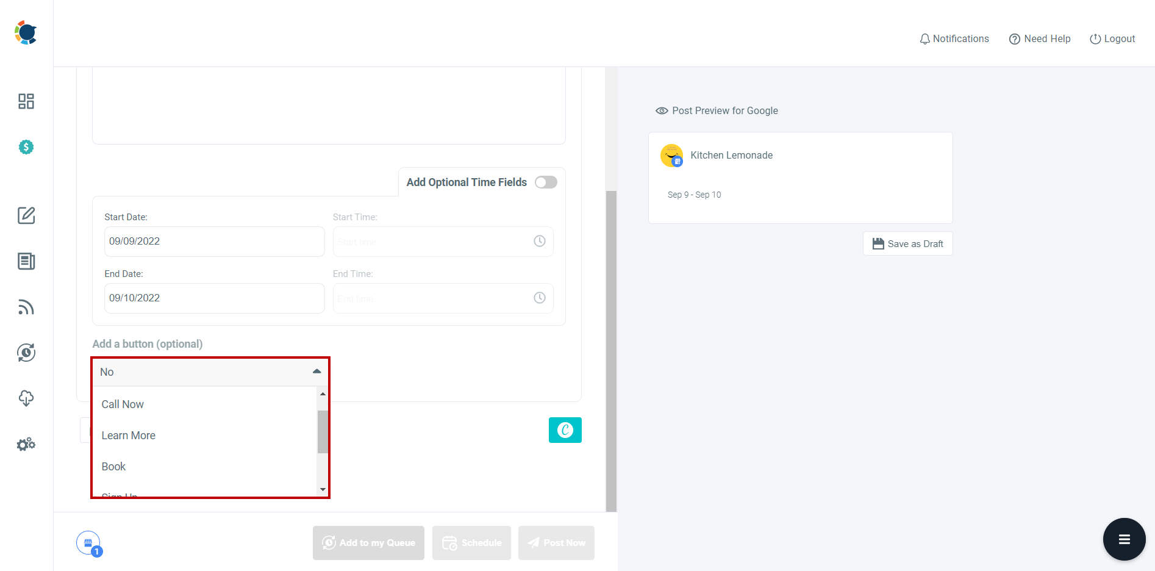Enable the Add Optional Time Fields toggle
This screenshot has height=571, width=1155.
click(546, 182)
